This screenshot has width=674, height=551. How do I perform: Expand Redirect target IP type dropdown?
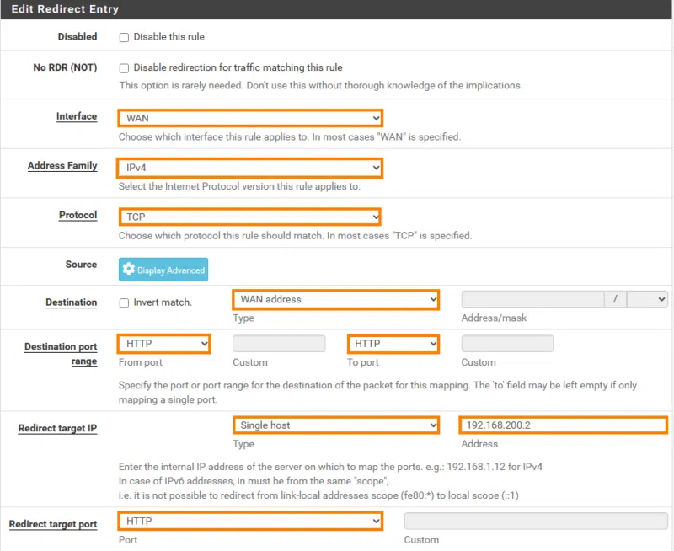[335, 425]
